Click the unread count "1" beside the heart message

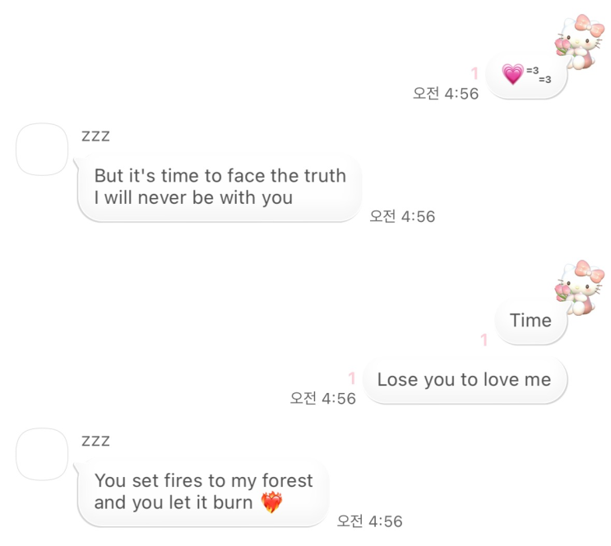pos(474,74)
